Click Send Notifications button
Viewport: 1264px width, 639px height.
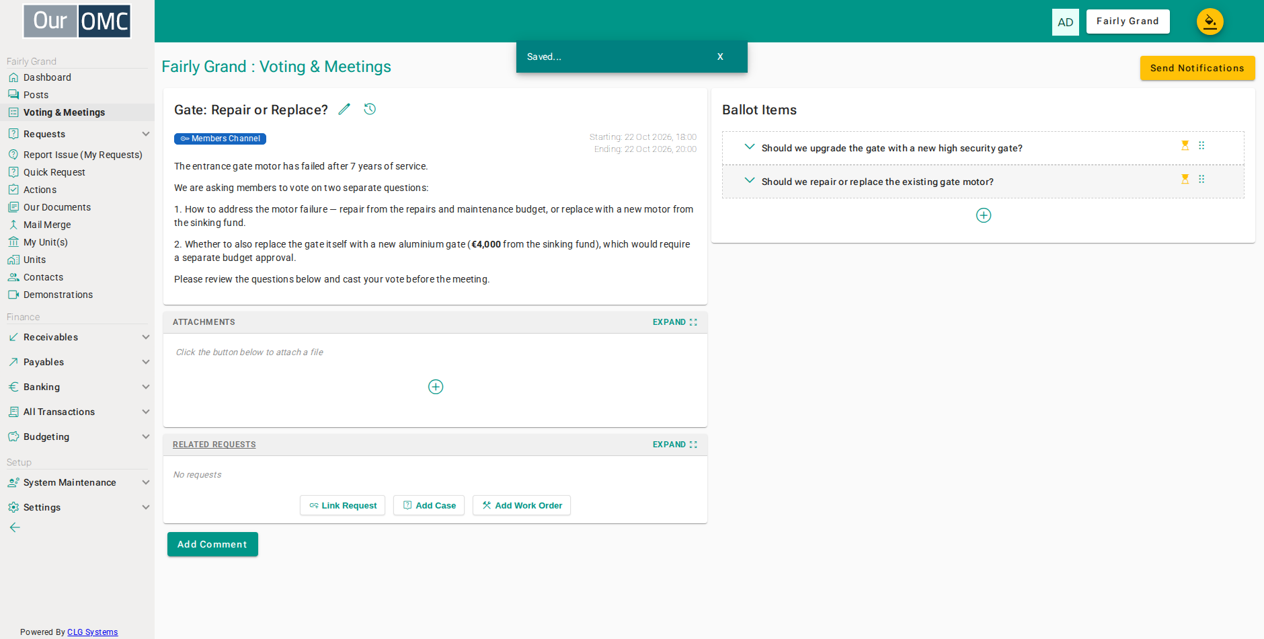[1197, 68]
